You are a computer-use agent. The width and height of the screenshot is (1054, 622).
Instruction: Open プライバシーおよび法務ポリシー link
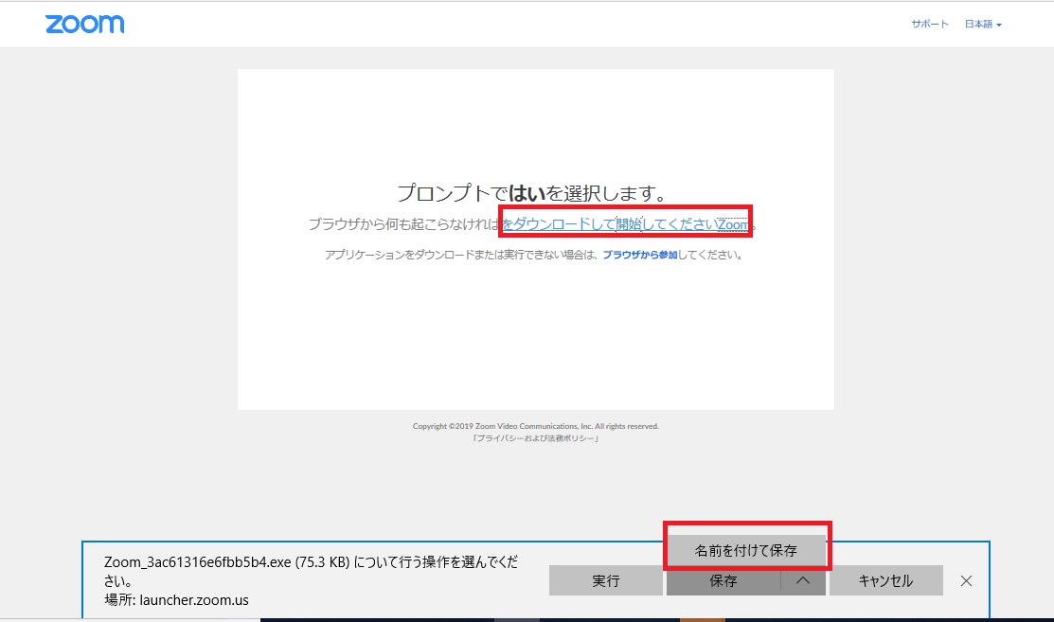[x=535, y=438]
